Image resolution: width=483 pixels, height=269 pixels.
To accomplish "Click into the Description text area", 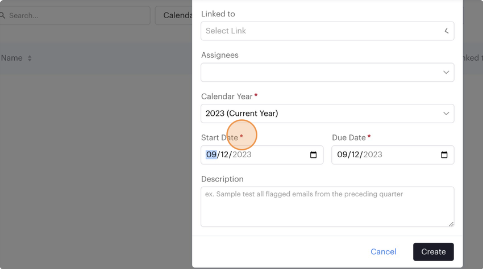I will tap(327, 207).
